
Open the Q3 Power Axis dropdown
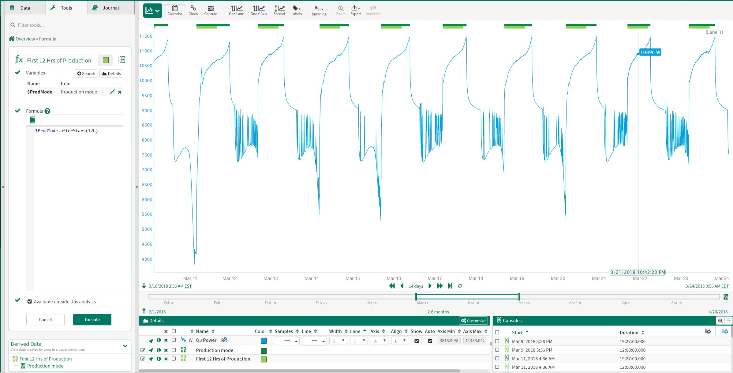[379, 341]
